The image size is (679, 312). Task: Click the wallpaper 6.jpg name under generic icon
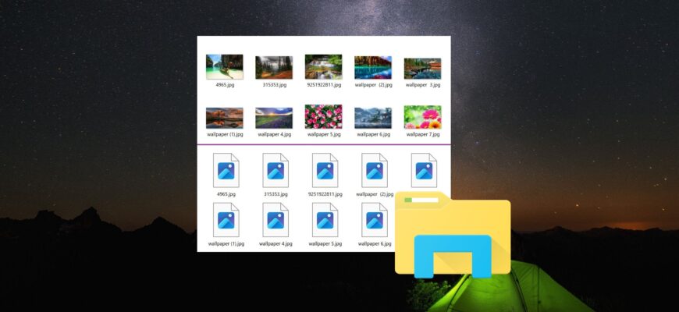[375, 244]
